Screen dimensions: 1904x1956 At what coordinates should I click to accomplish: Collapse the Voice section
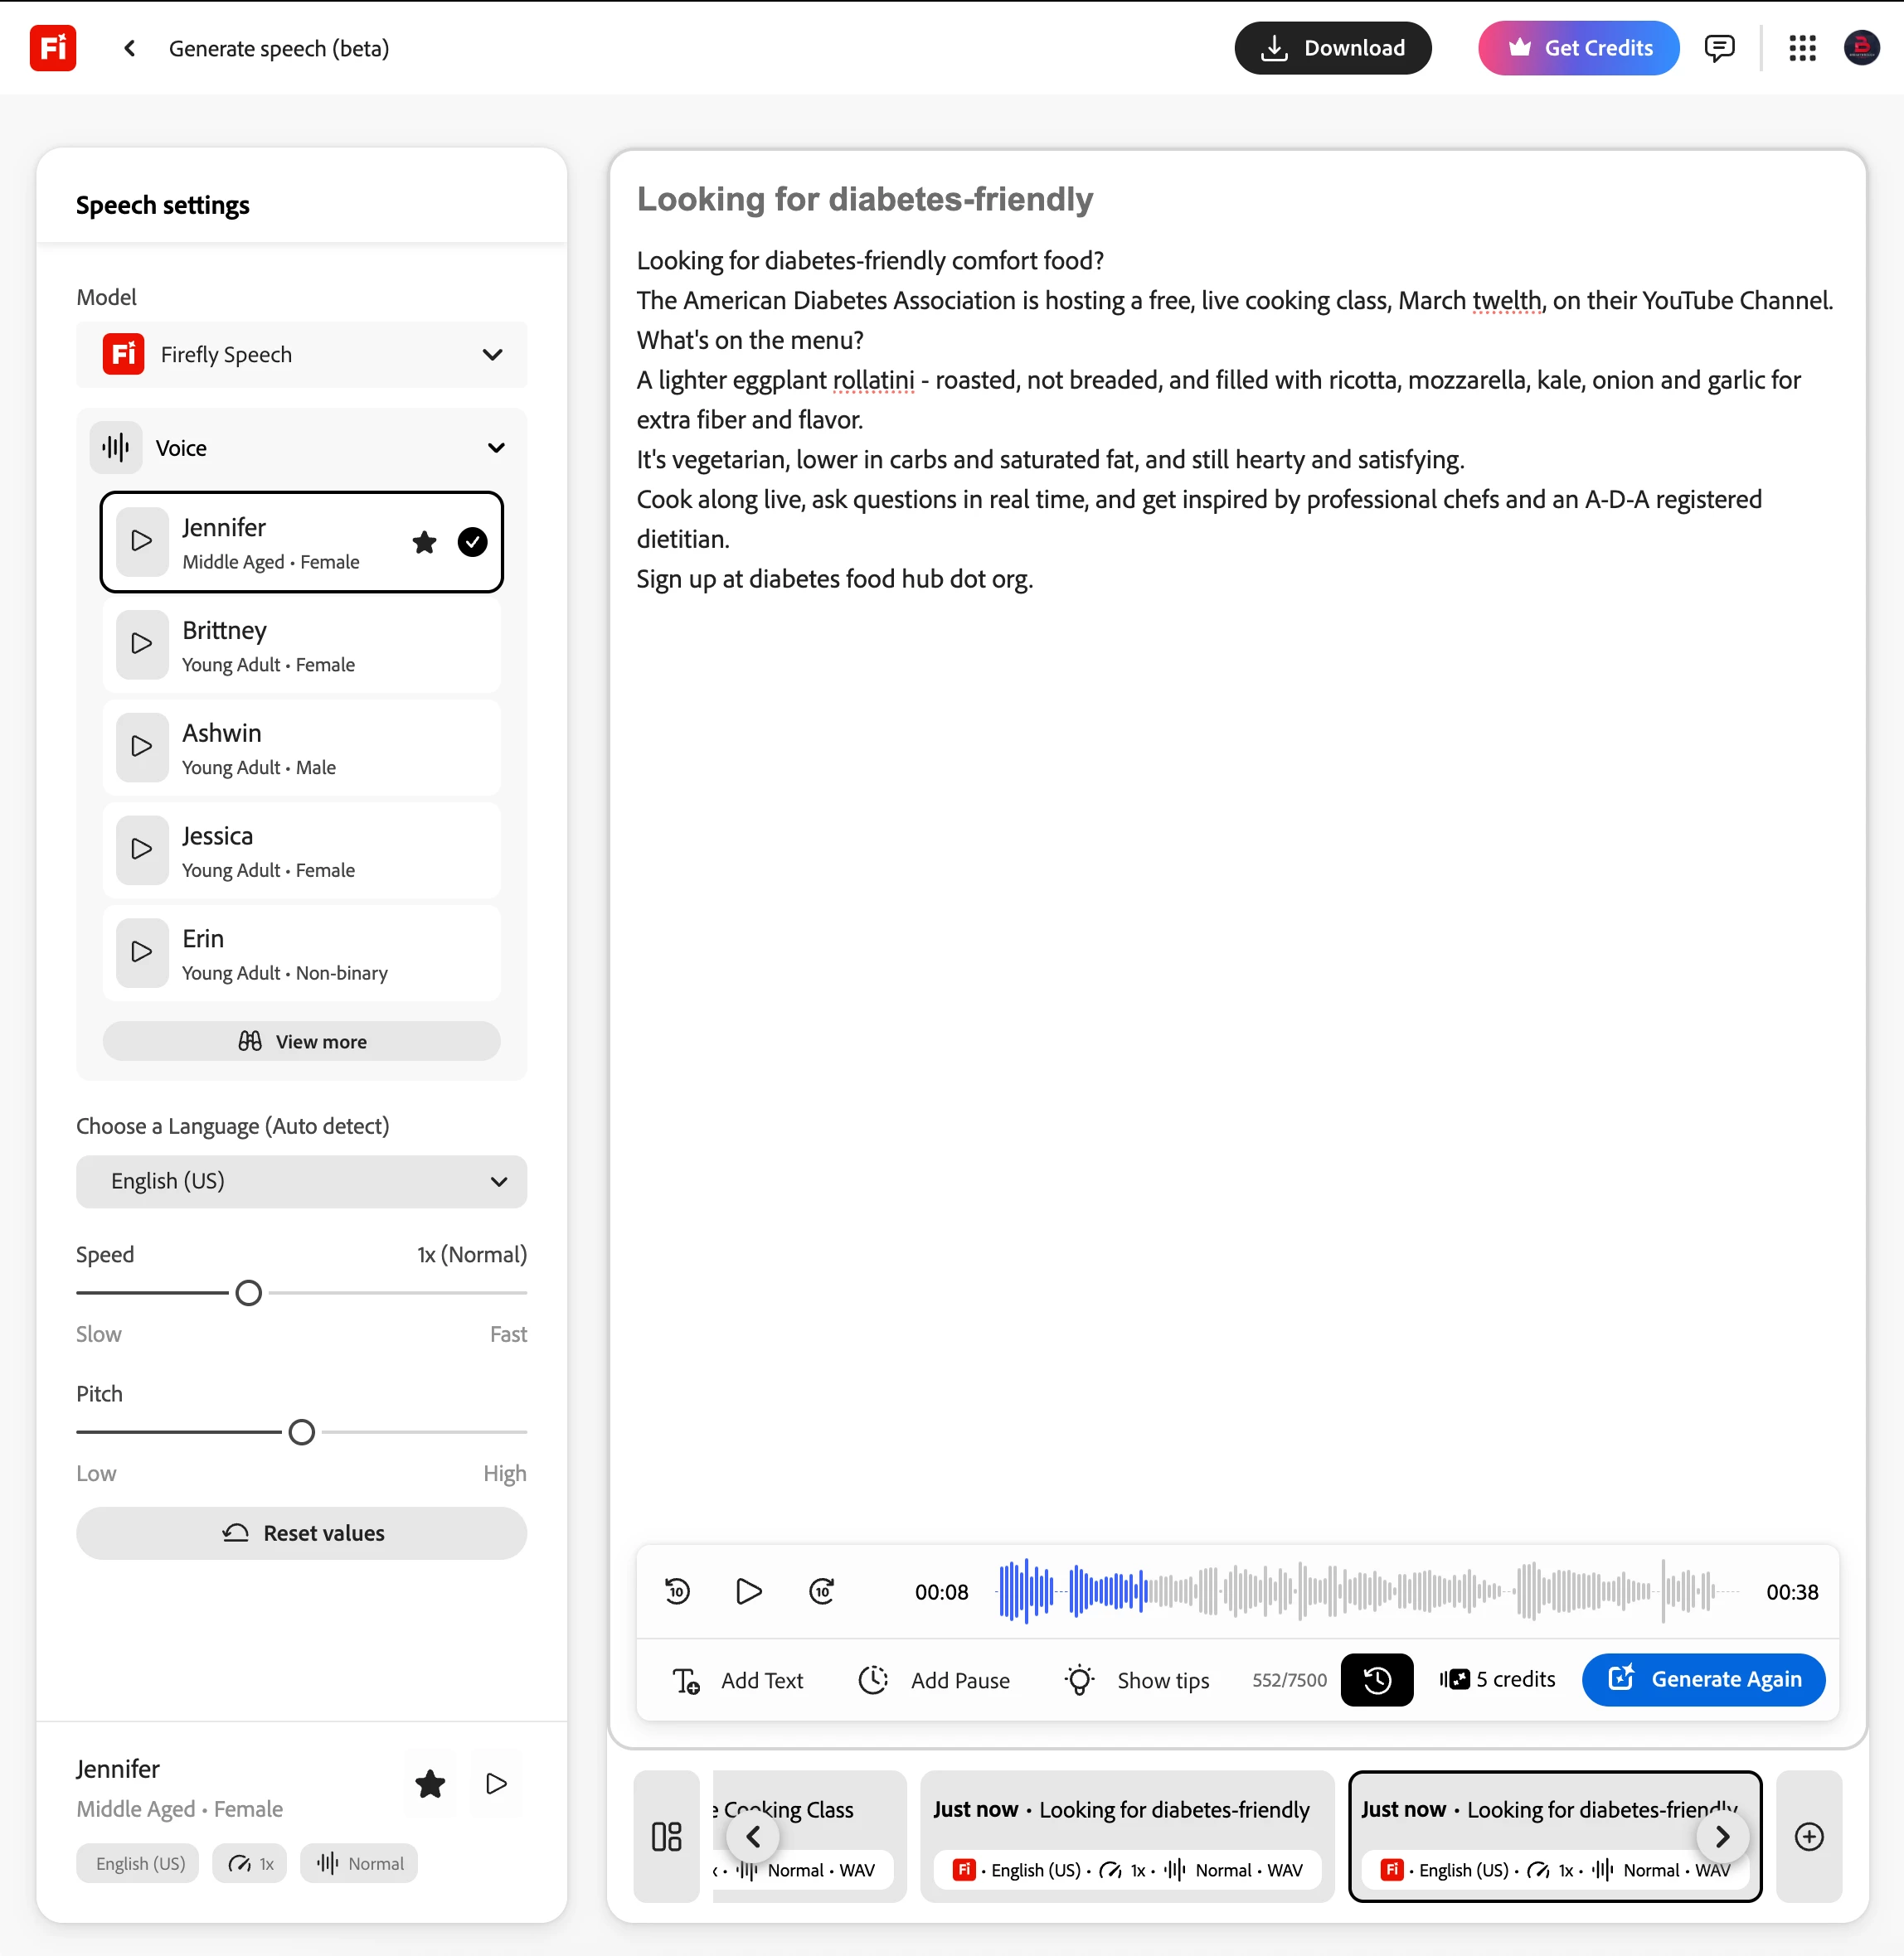(x=496, y=448)
